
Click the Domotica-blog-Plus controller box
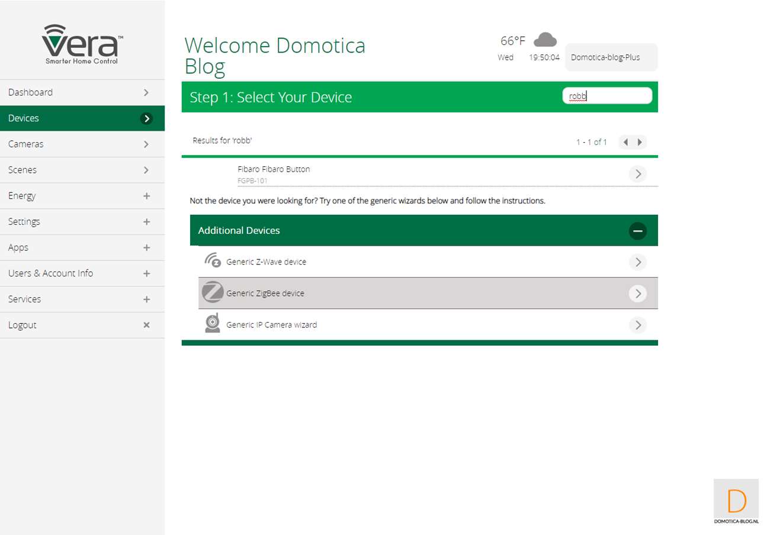(x=611, y=57)
